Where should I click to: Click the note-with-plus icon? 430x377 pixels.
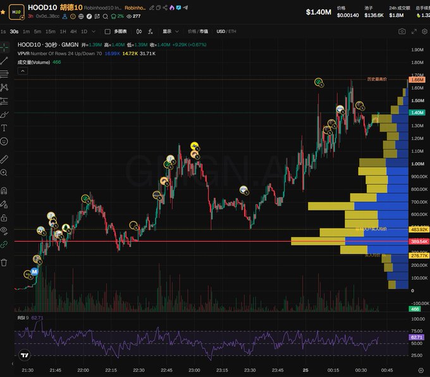pos(97,16)
